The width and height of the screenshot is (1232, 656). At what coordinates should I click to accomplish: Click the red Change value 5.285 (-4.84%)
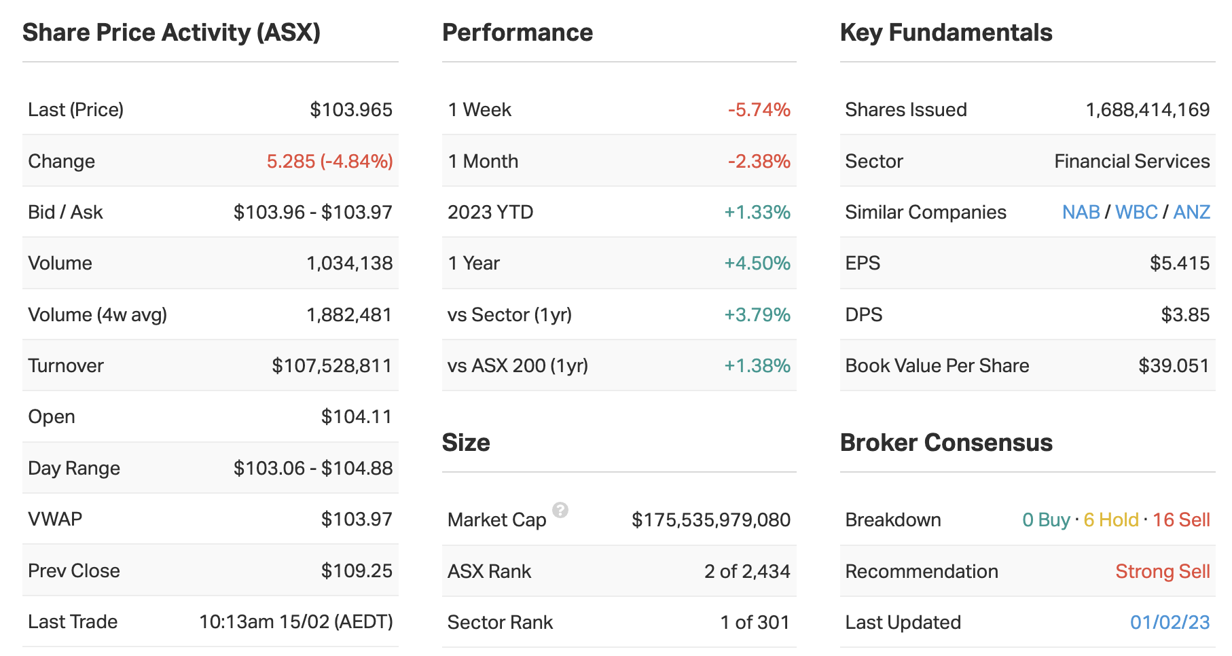tap(329, 161)
